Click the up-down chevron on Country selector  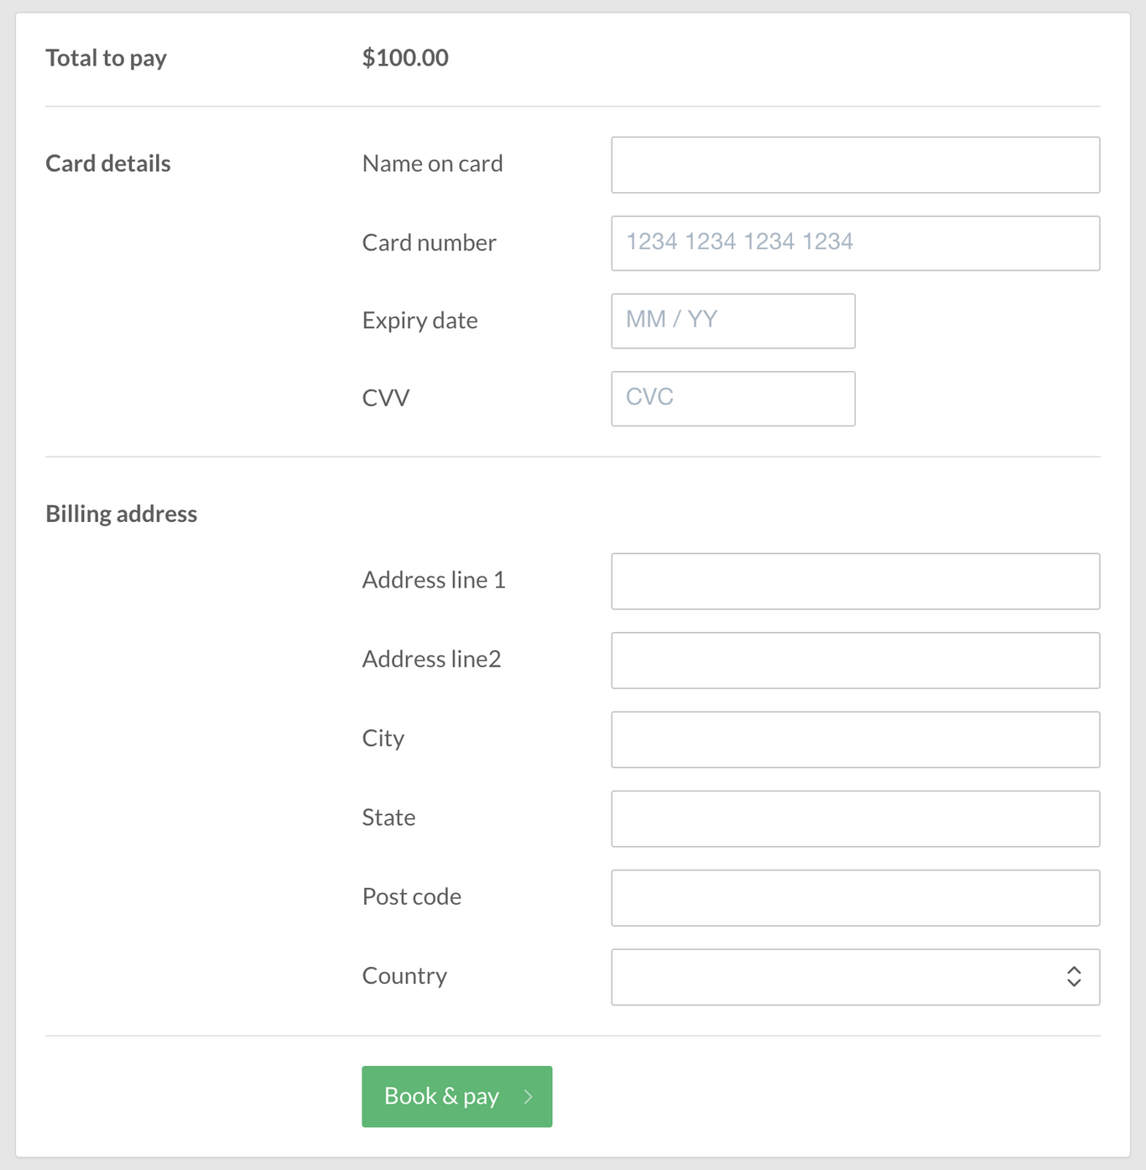coord(1074,976)
